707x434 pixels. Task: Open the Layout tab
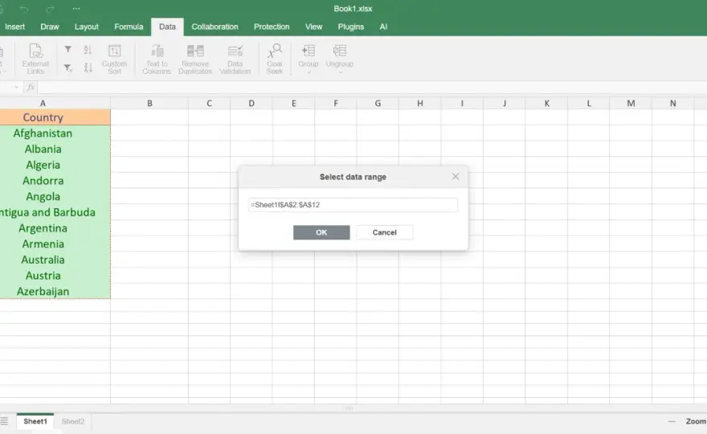click(87, 27)
